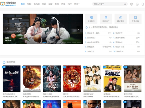
Task: Open 速度与激情9 in the recommended list
Action: point(120,38)
